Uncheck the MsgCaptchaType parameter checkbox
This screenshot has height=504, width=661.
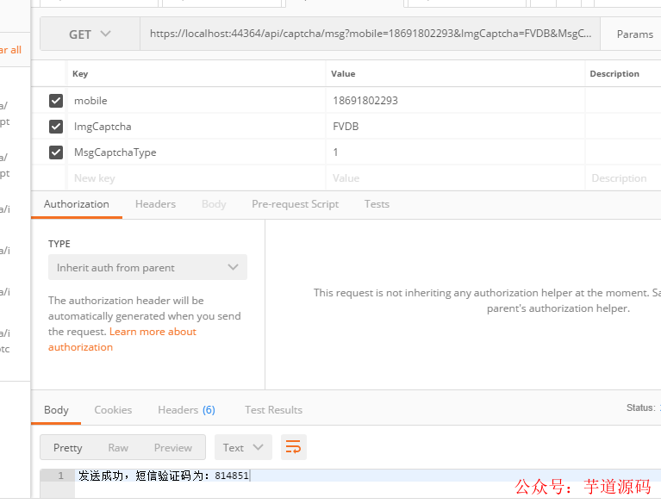(x=56, y=152)
